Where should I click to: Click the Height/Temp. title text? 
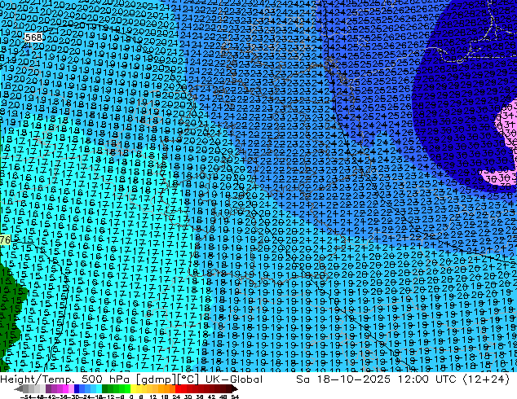pyautogui.click(x=36, y=379)
